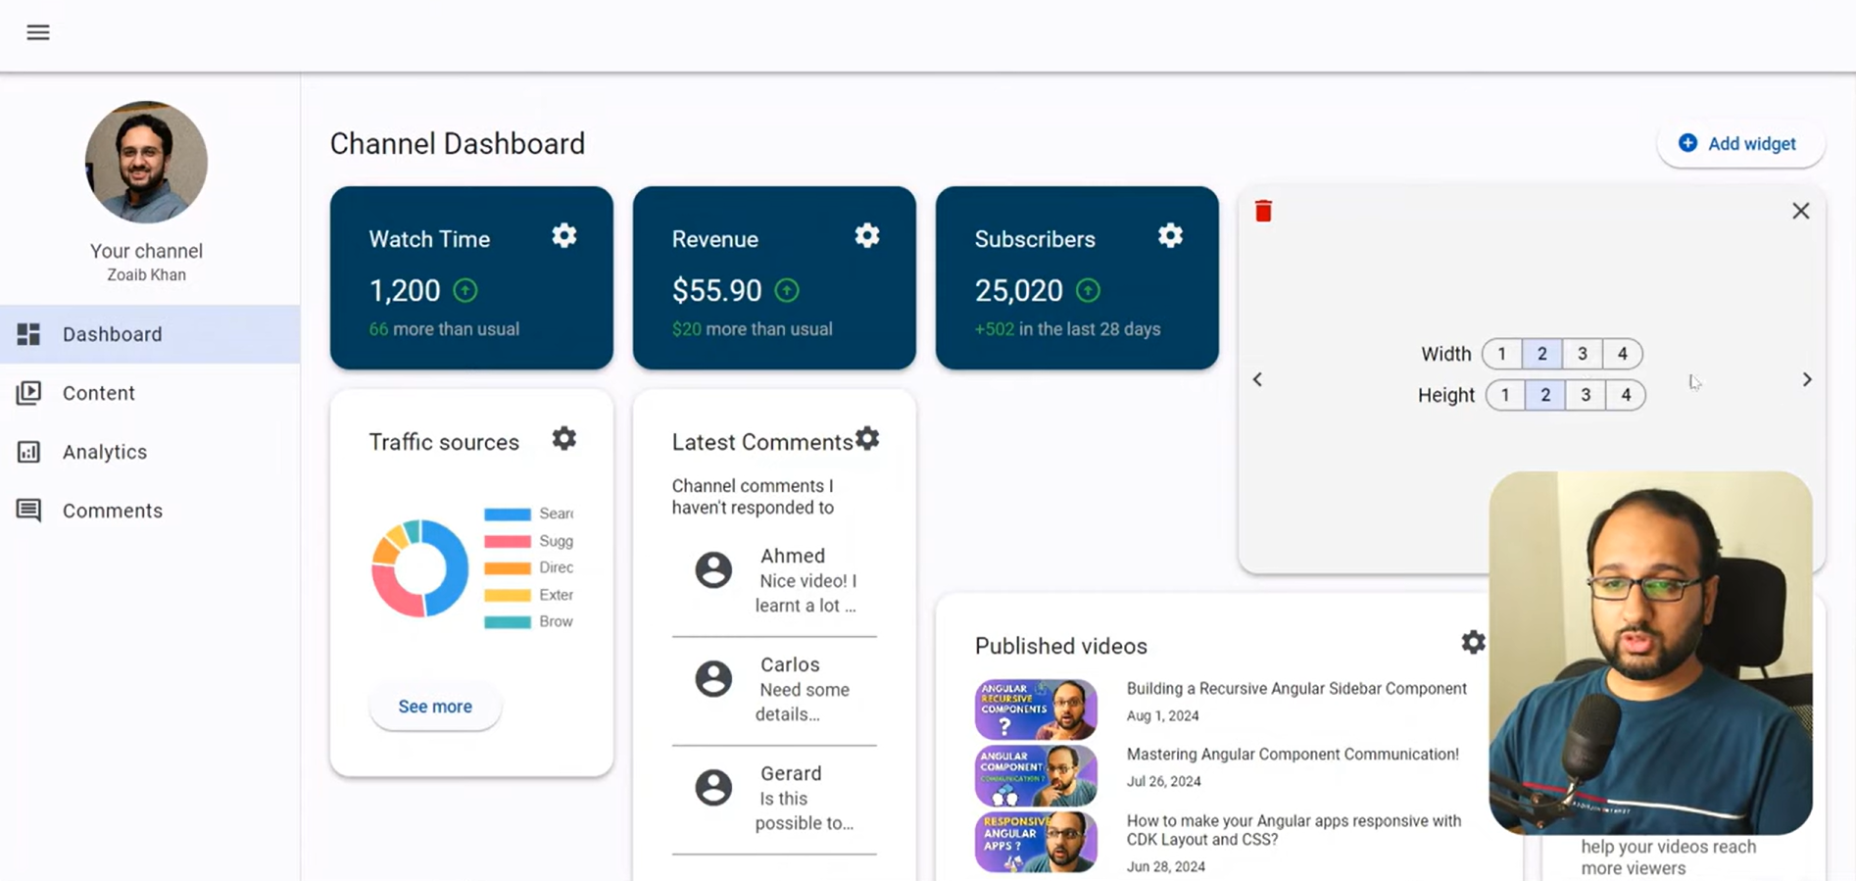Click Carlos's comment avatar icon
Viewport: 1856px width, 881px height.
coord(713,678)
